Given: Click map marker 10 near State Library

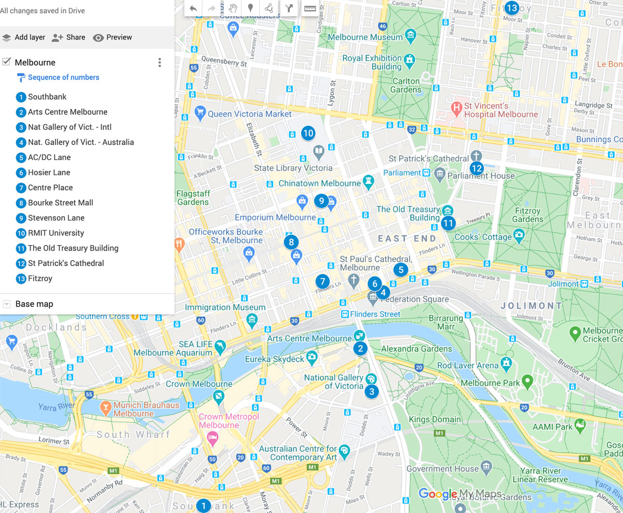Looking at the screenshot, I should (308, 133).
